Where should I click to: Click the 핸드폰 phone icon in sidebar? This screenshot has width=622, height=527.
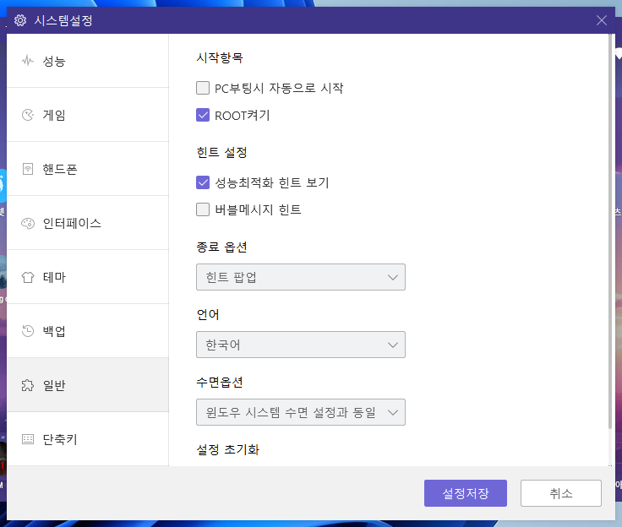pos(28,169)
